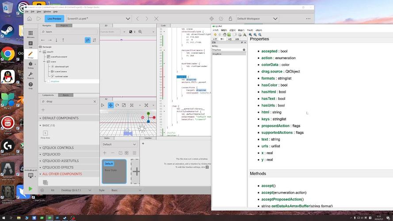Close the current document with X icon
The width and height of the screenshot is (393, 221).
156,19
